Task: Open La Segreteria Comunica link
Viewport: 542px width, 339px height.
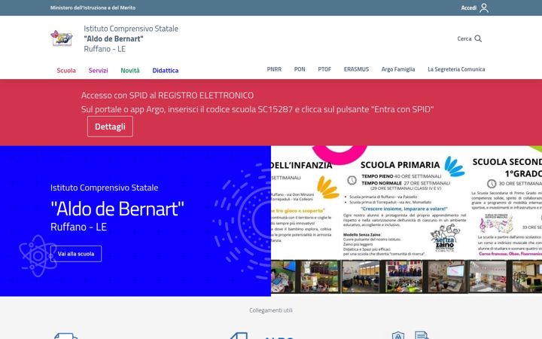Action: pos(456,69)
